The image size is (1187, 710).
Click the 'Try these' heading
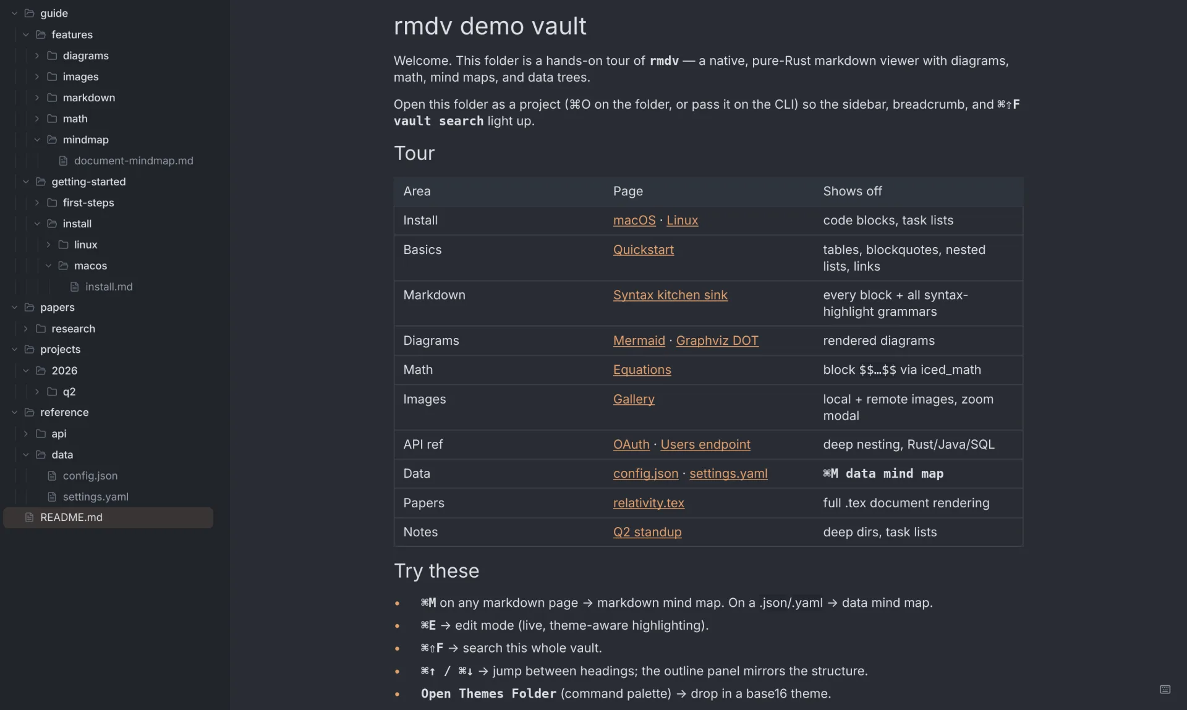coord(436,571)
